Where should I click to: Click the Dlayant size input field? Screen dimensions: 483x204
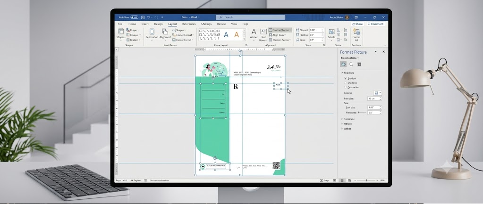point(317,30)
